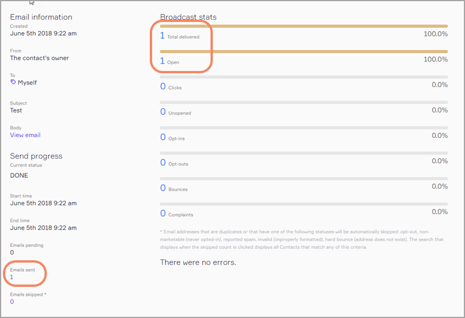
Task: Open the Complaints count link
Action: click(163, 214)
